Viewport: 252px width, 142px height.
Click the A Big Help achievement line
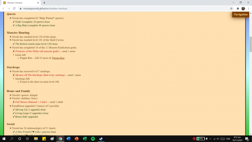point(34,25)
